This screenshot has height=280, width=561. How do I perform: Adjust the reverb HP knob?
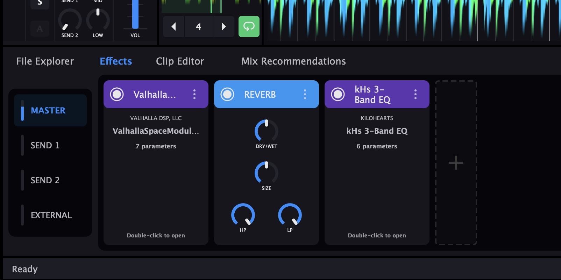[x=243, y=215]
